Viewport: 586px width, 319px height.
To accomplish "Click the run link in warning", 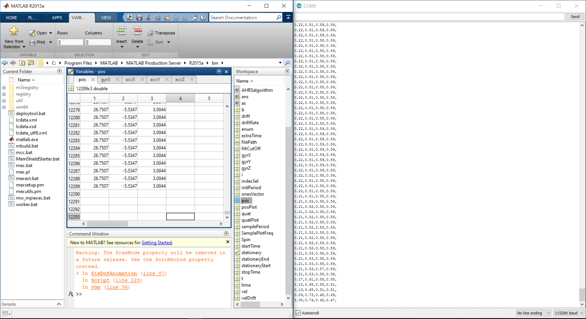I will pyautogui.click(x=96, y=287).
